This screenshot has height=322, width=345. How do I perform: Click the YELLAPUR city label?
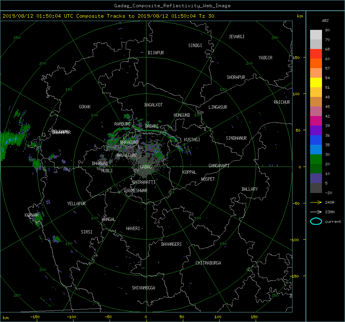[76, 204]
